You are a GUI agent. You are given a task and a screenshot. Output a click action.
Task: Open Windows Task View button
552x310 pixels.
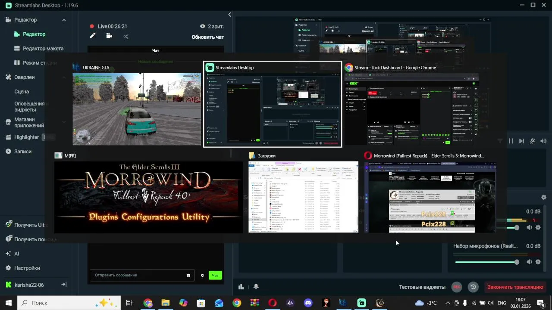[129, 303]
